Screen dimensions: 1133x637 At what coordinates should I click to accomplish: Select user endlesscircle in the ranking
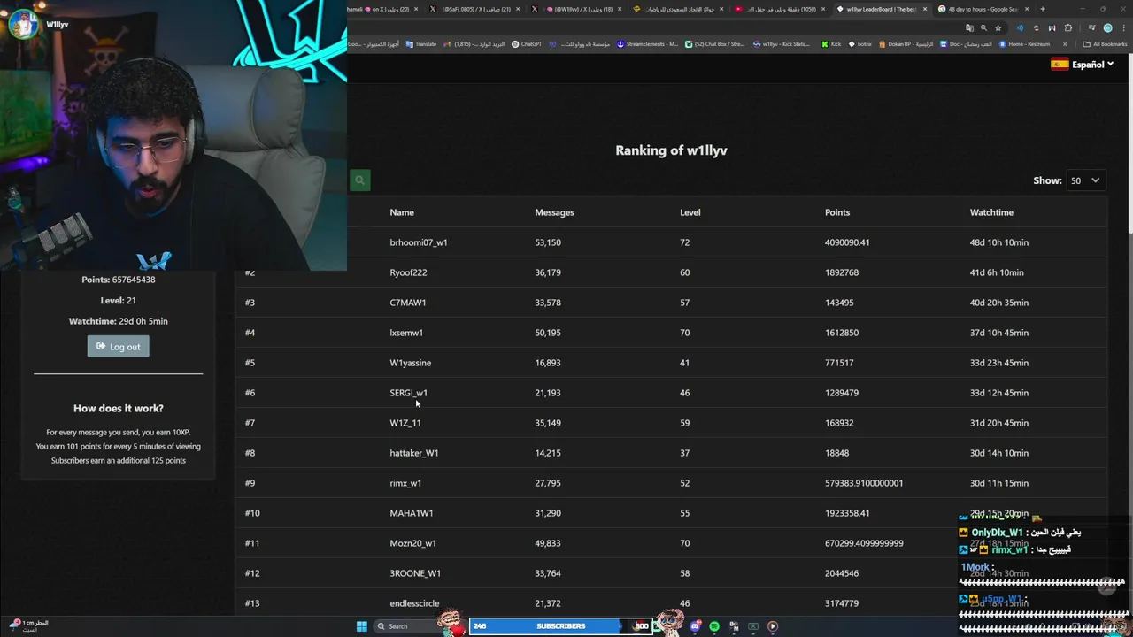414,603
